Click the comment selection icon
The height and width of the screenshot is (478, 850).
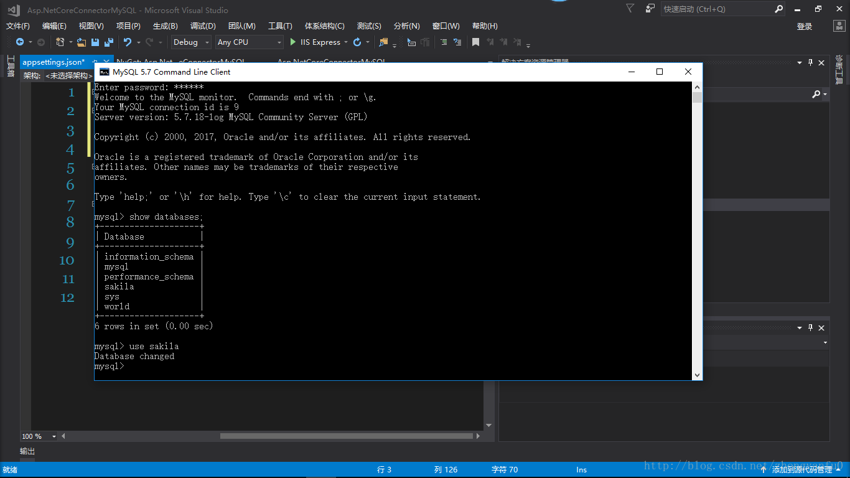point(444,42)
